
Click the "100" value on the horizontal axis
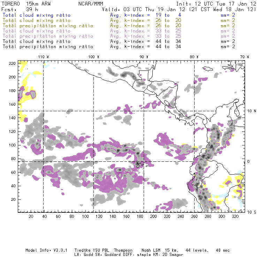(x=85, y=217)
